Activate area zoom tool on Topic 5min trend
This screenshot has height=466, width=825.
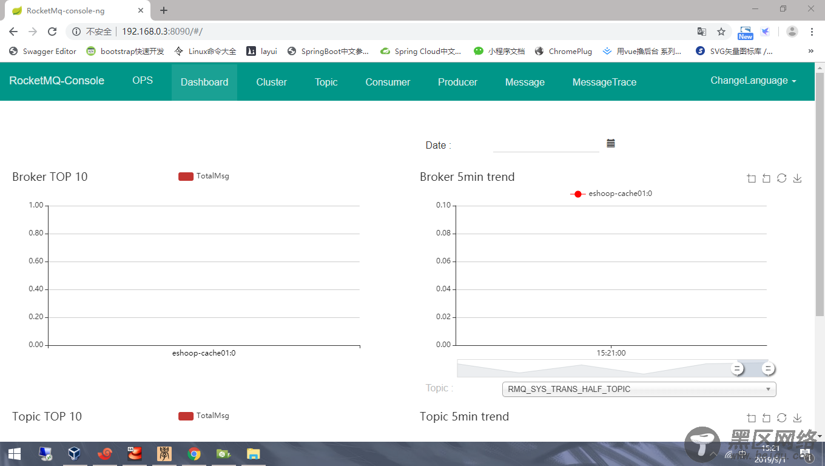point(751,417)
